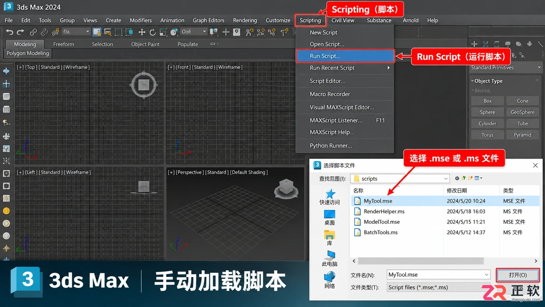Switch to the Freeform ribbon tab

click(x=64, y=44)
